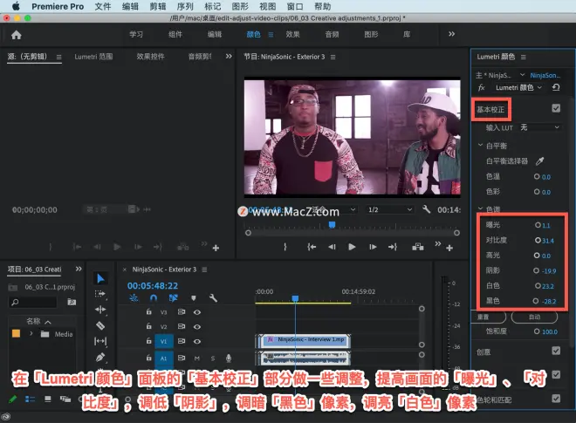The height and width of the screenshot is (423, 576).
Task: Open the Input LUT dropdown
Action: tap(539, 127)
